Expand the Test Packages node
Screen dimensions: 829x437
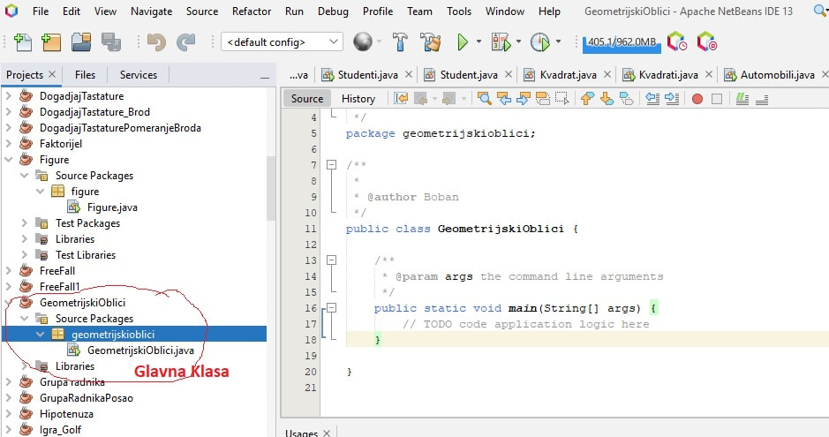[x=25, y=223]
